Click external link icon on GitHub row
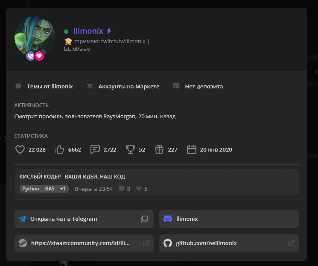The height and width of the screenshot is (266, 318). (x=291, y=243)
